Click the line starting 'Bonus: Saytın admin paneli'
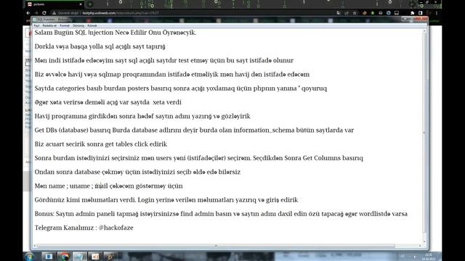 (x=221, y=214)
